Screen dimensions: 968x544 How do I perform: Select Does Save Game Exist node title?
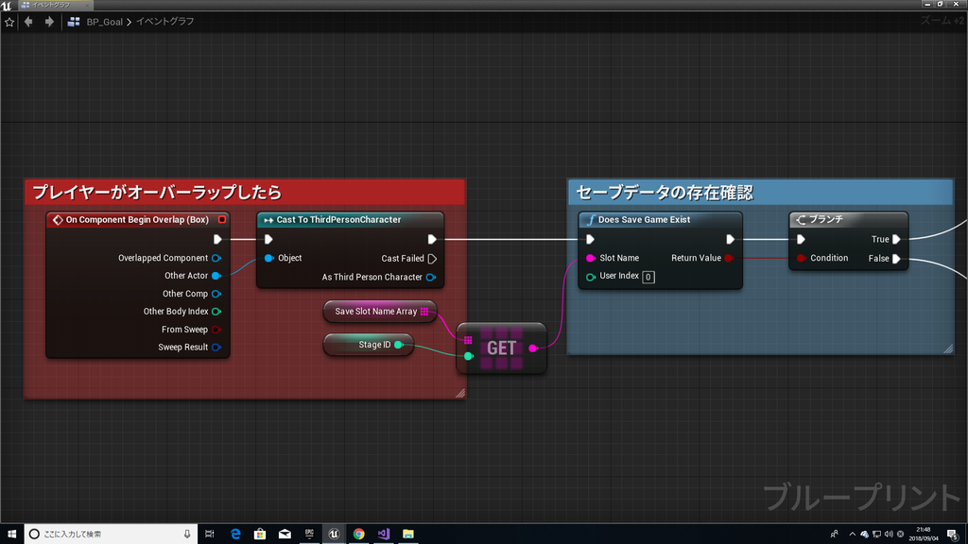pyautogui.click(x=644, y=219)
